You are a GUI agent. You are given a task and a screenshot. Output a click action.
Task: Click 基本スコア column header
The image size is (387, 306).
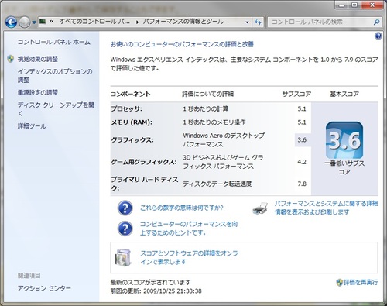click(344, 94)
